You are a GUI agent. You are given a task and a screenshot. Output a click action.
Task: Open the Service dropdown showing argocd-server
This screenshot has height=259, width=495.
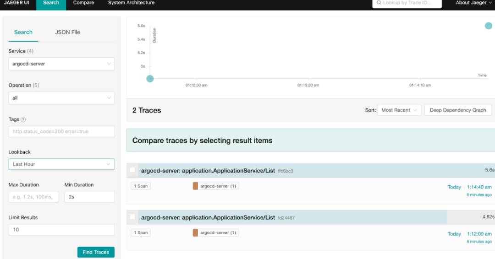(x=61, y=64)
